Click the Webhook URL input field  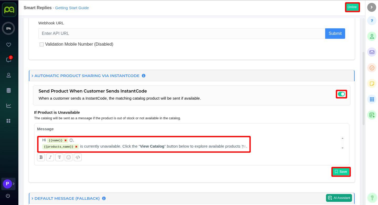(182, 34)
